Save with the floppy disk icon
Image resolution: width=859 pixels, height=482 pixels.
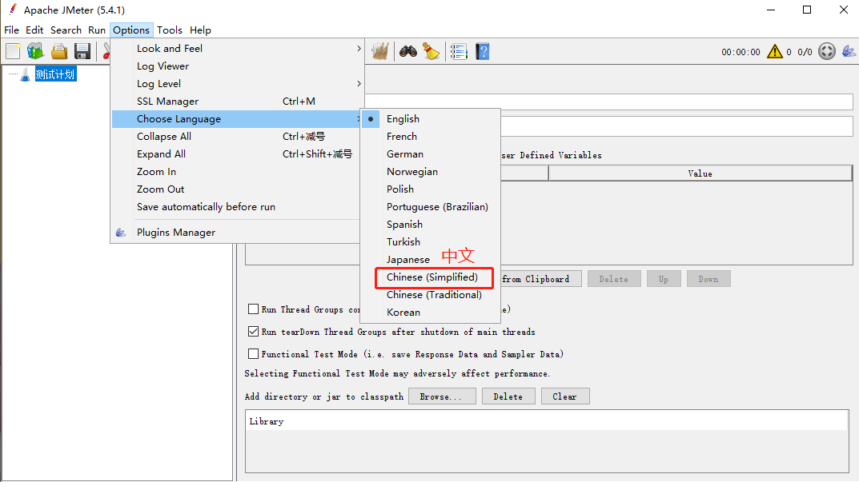point(82,51)
